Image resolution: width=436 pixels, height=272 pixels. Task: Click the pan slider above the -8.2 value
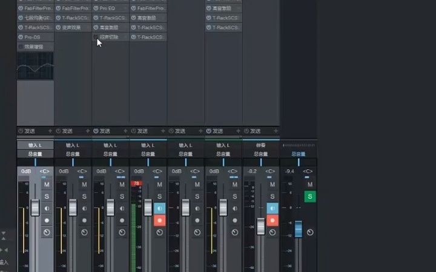pos(261,162)
